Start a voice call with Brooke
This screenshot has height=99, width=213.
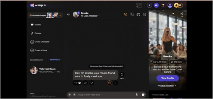tap(125, 14)
